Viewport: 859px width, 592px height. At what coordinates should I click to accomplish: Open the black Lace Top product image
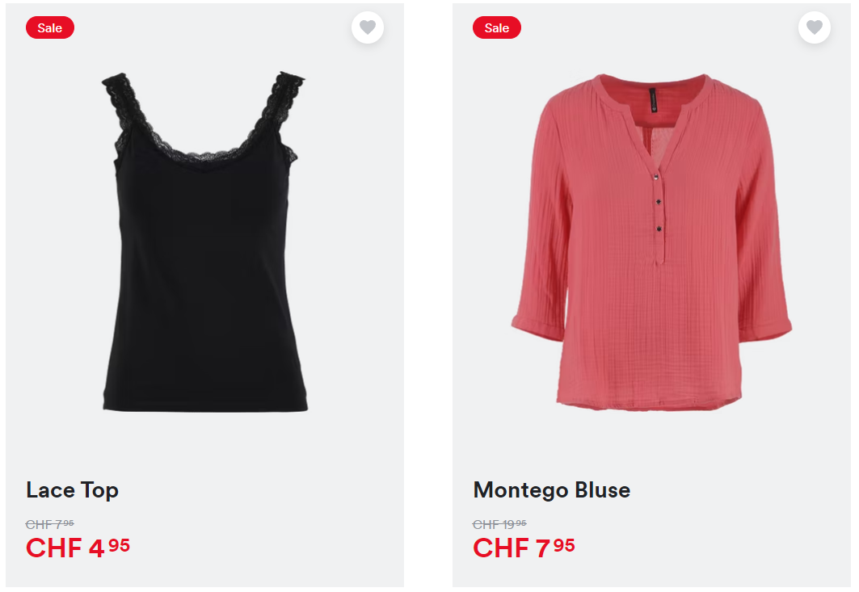(x=204, y=241)
